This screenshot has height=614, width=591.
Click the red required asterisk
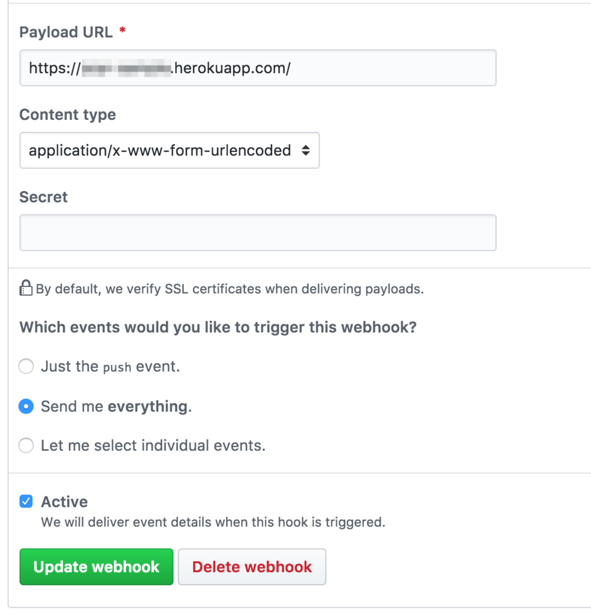click(122, 32)
